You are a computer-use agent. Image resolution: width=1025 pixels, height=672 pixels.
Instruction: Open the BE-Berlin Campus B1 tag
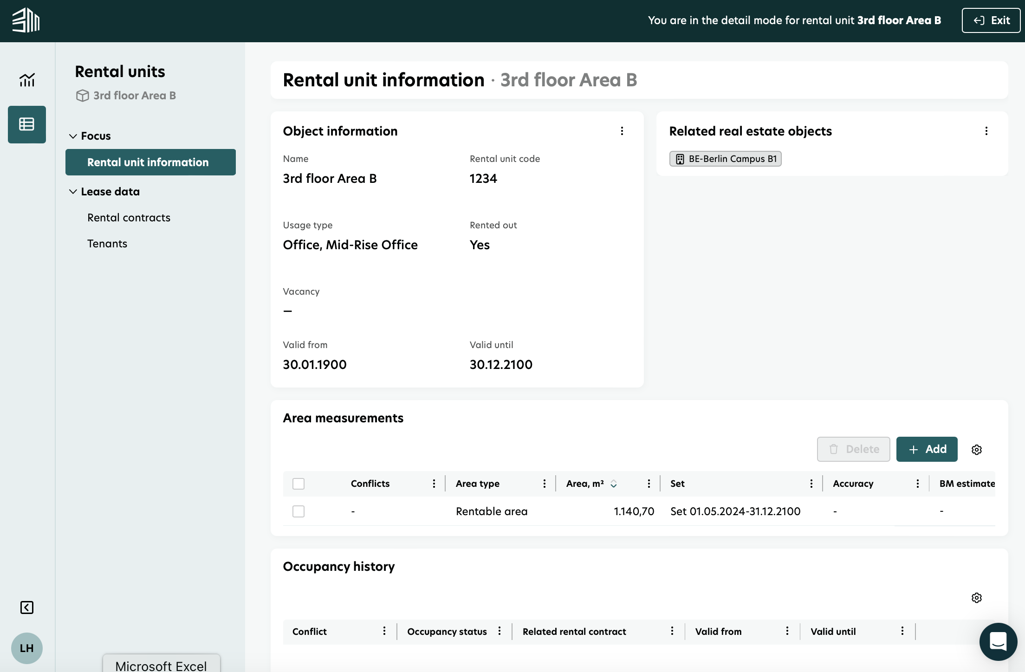coord(725,159)
